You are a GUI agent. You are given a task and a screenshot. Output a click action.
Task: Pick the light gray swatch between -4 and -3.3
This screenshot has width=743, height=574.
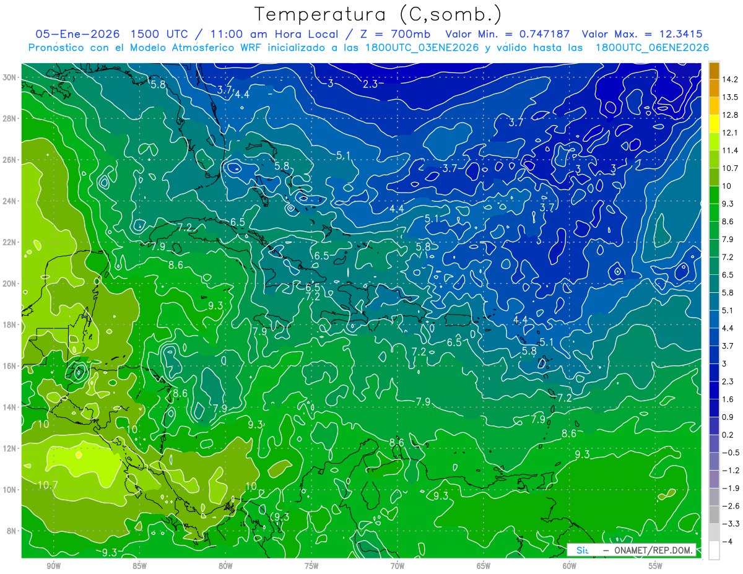click(x=714, y=533)
